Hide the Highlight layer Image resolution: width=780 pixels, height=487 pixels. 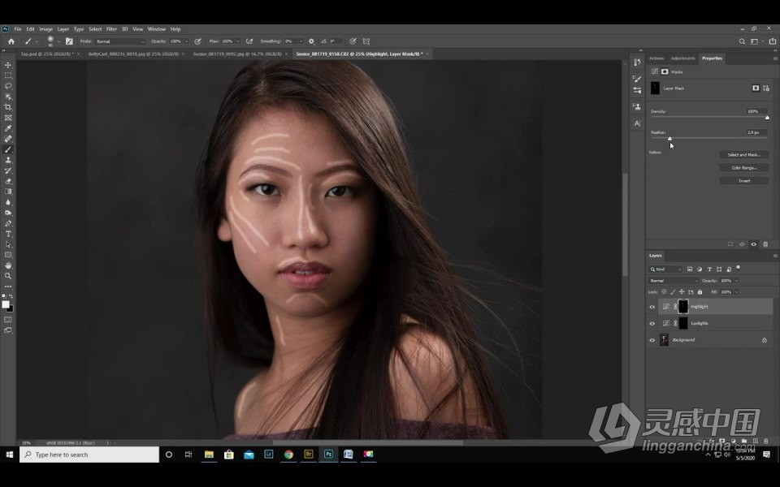pos(652,307)
